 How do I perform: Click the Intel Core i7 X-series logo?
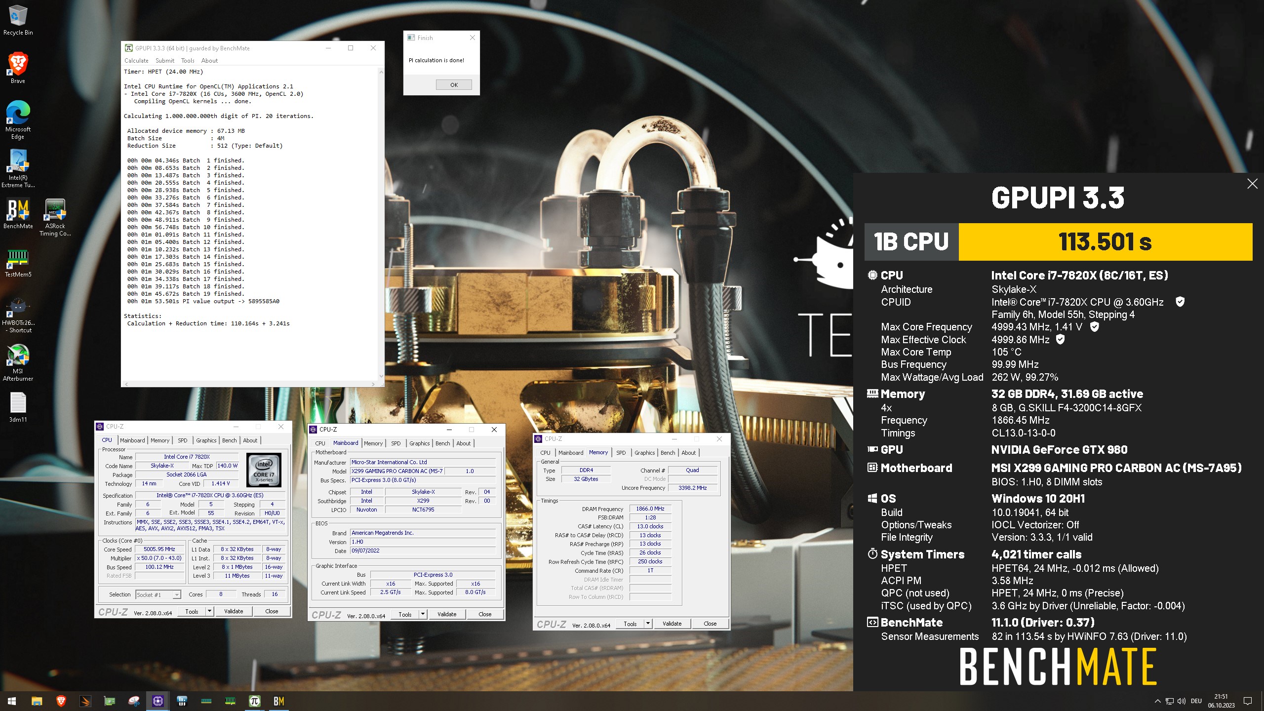pos(264,470)
